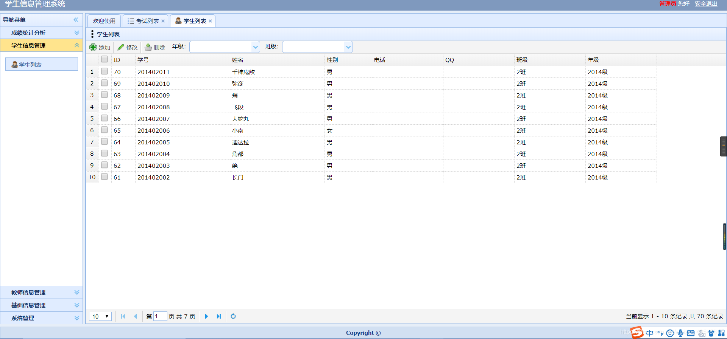Click the page number input field

pos(160,316)
